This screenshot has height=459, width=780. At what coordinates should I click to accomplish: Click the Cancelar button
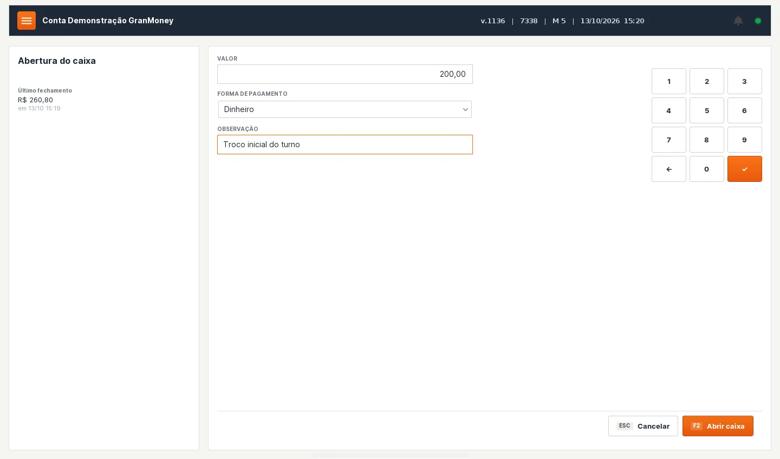coord(643,426)
